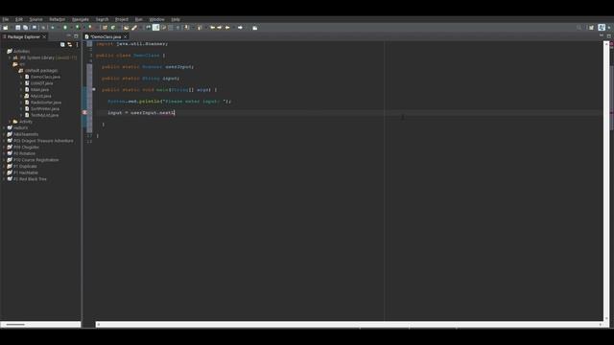Toggle the Pin Editor toolbar button
The height and width of the screenshot is (345, 614).
coord(255,28)
